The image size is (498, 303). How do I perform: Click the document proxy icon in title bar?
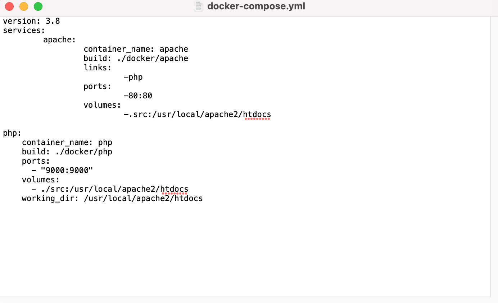(198, 6)
